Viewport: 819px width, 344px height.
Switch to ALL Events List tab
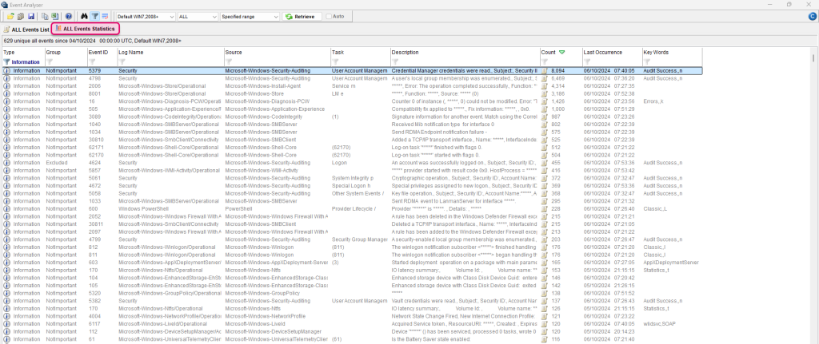pyautogui.click(x=26, y=30)
